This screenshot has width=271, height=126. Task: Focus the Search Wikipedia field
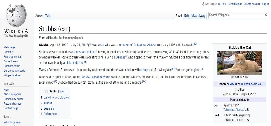pyautogui.click(x=236, y=15)
